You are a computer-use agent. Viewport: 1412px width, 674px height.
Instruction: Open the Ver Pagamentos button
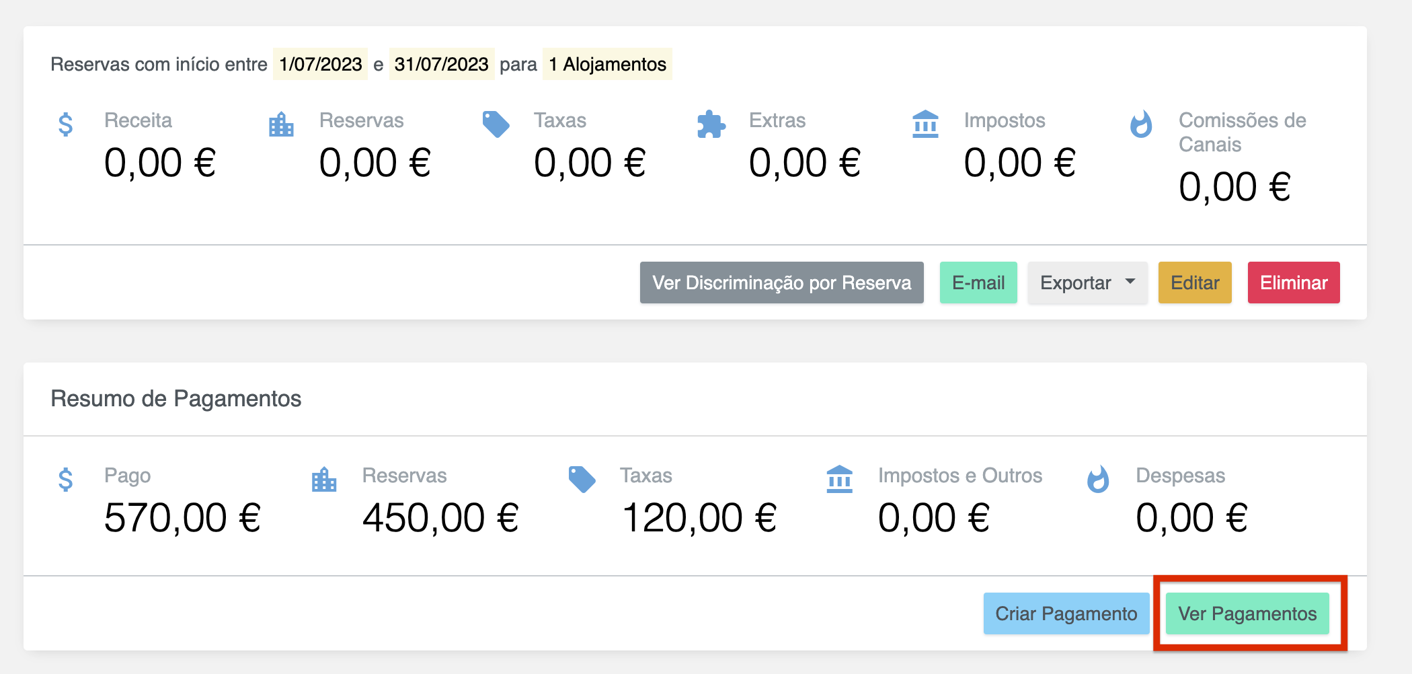tap(1247, 613)
